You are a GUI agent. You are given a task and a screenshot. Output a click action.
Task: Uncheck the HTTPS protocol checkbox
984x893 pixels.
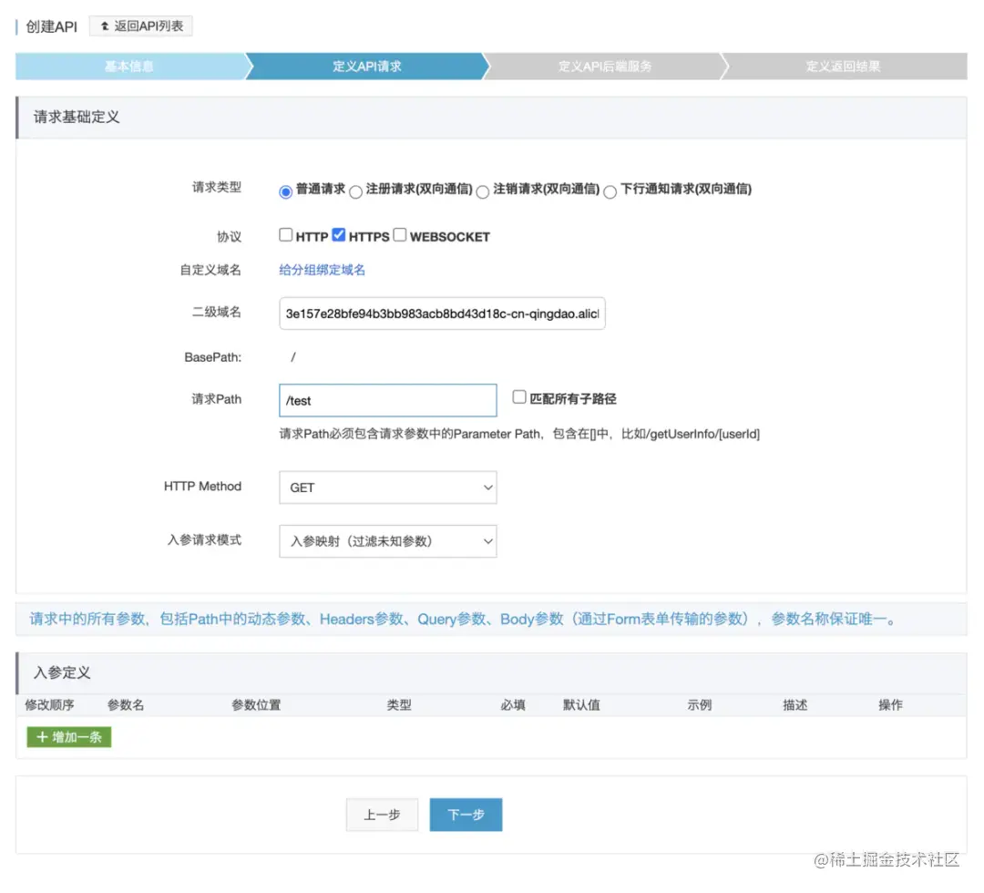(338, 235)
